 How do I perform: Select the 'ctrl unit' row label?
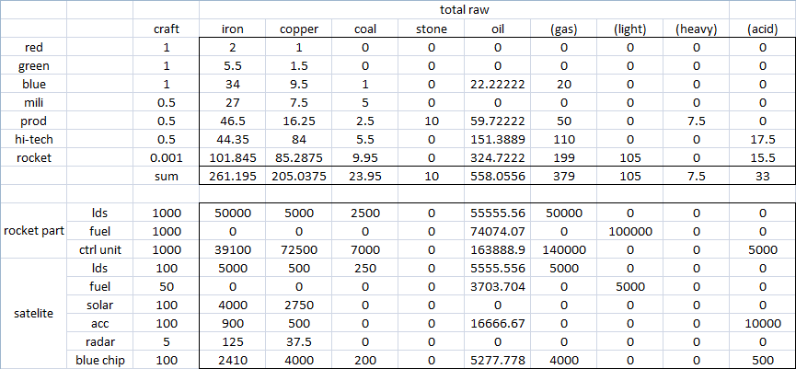click(x=100, y=249)
